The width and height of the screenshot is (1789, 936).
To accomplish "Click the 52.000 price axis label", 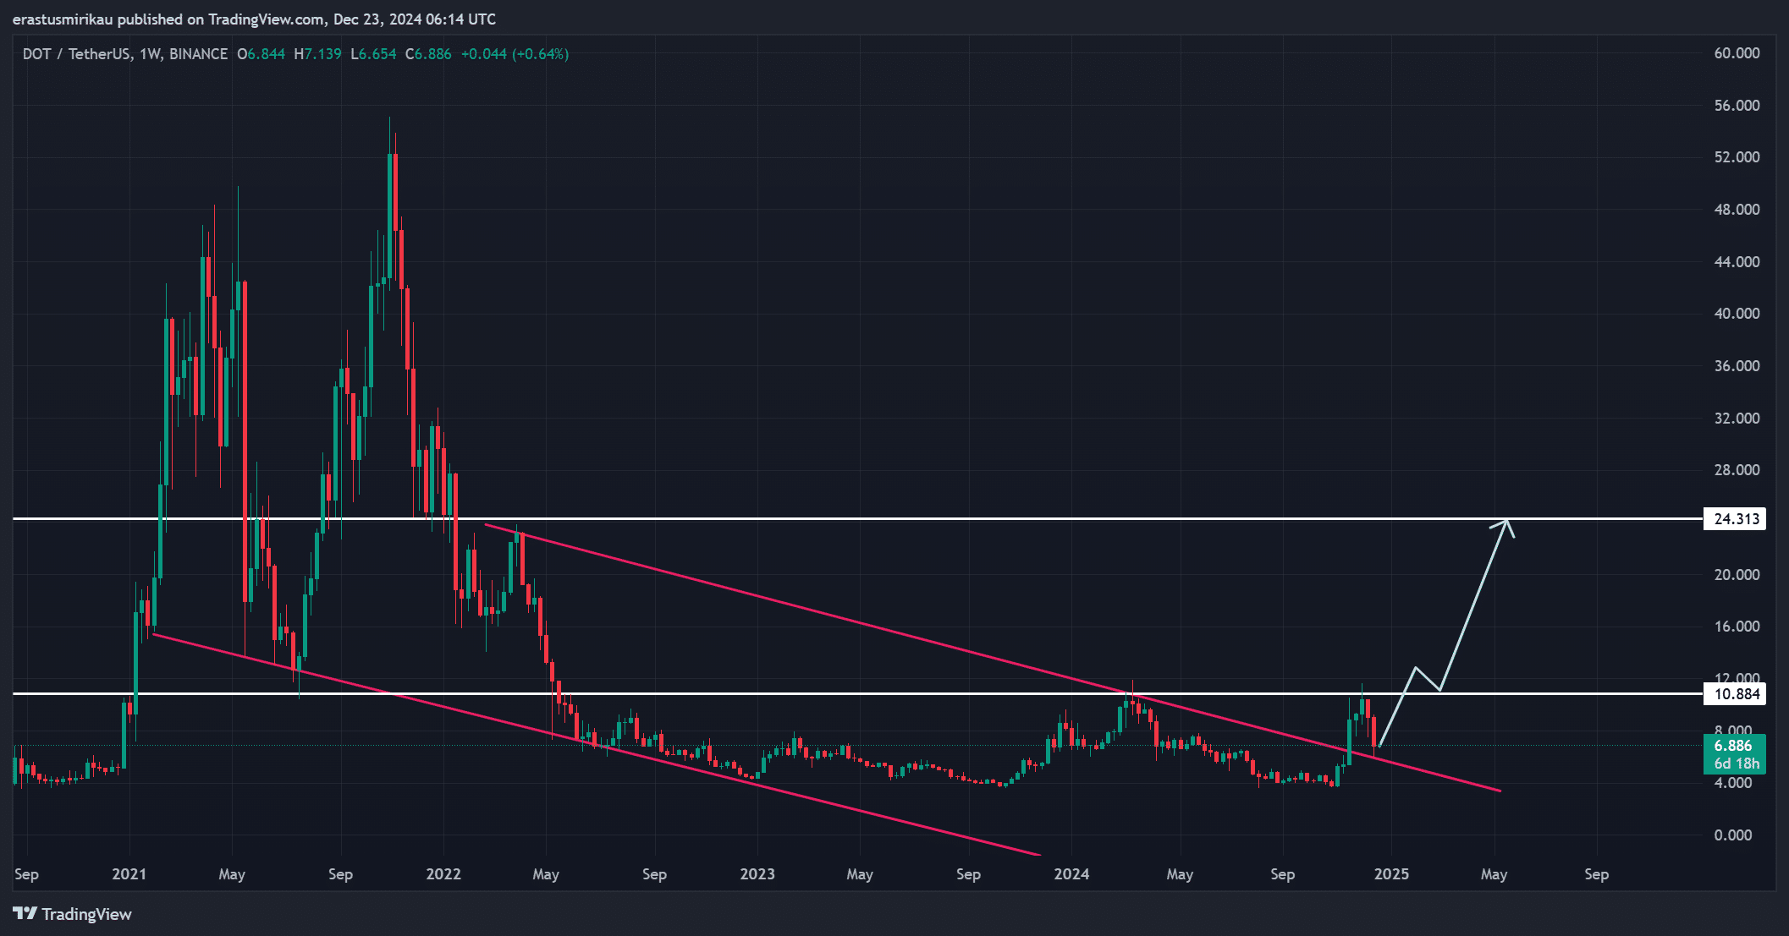I will click(x=1737, y=157).
